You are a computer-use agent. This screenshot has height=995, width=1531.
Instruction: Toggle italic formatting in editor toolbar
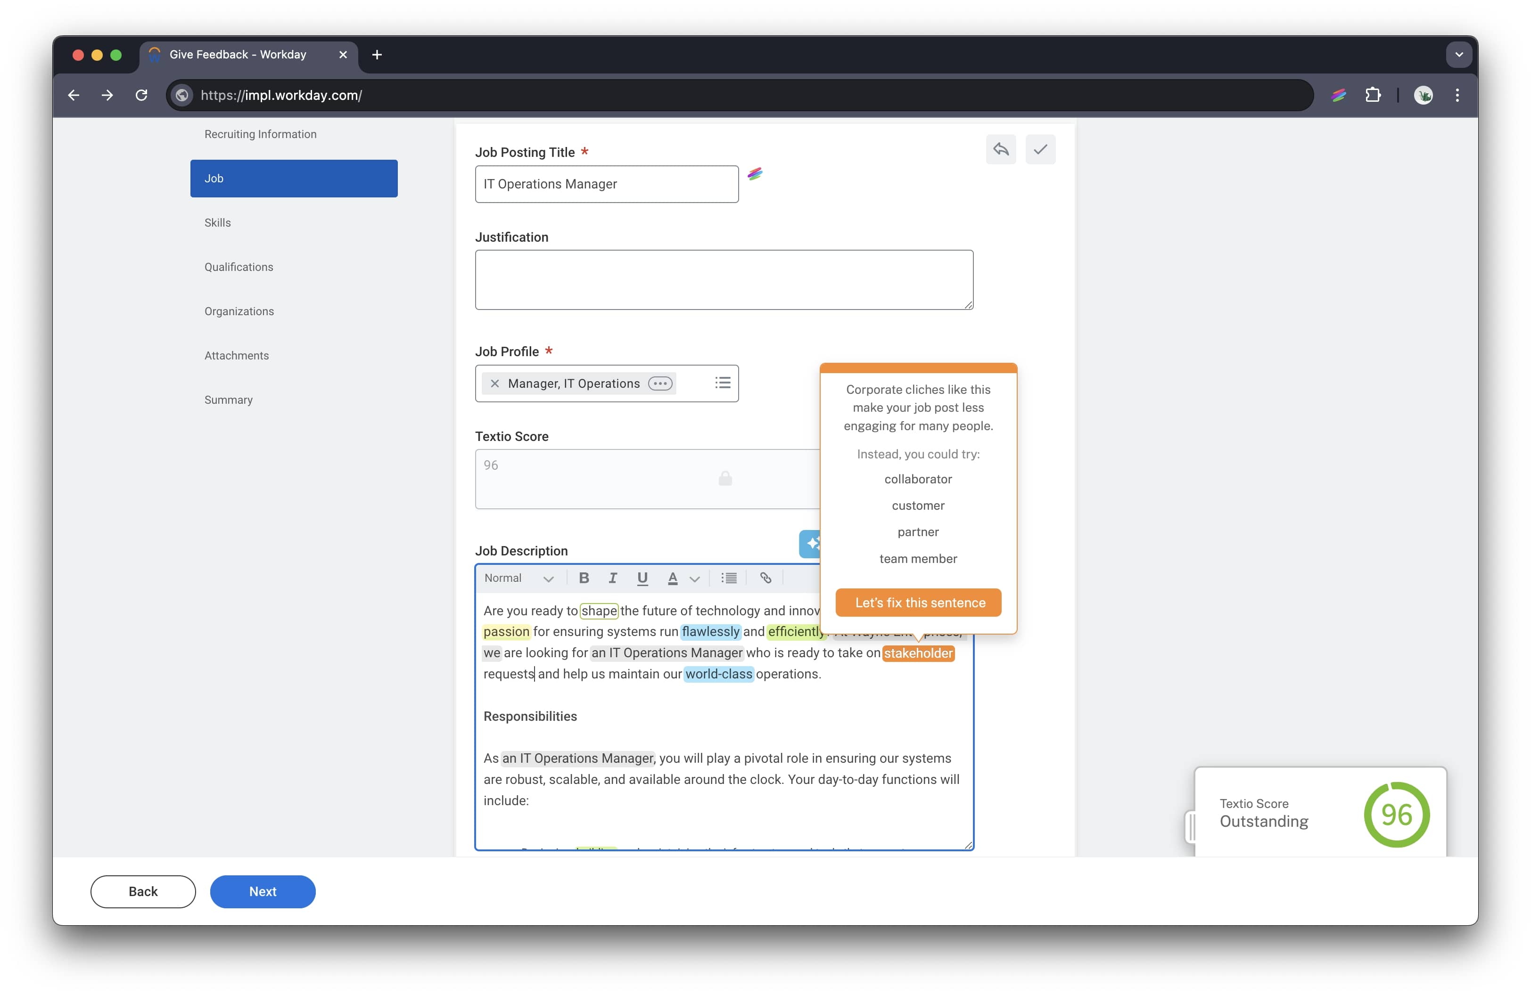pyautogui.click(x=612, y=578)
